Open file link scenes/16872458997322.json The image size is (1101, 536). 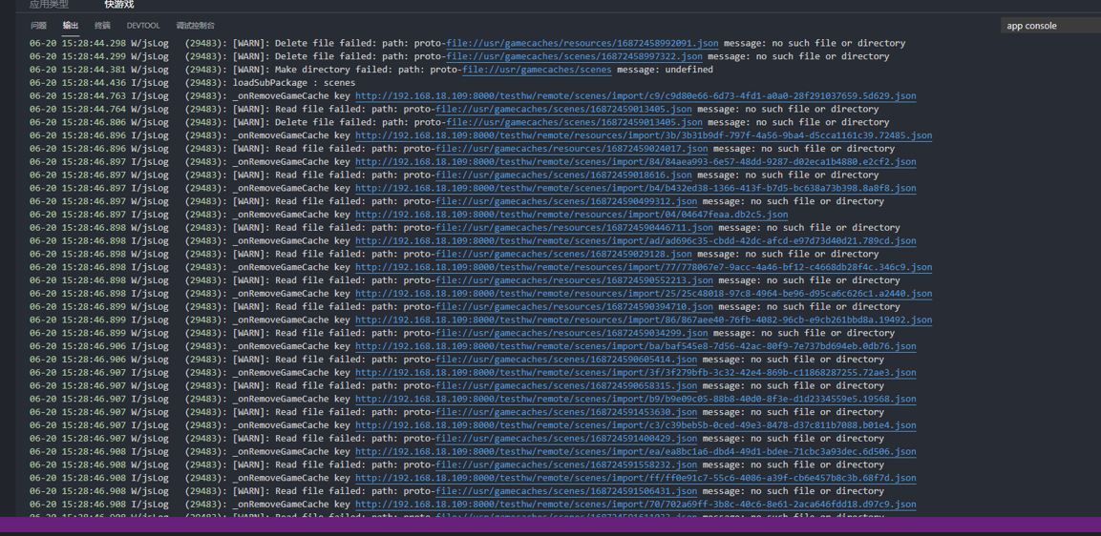coord(575,56)
